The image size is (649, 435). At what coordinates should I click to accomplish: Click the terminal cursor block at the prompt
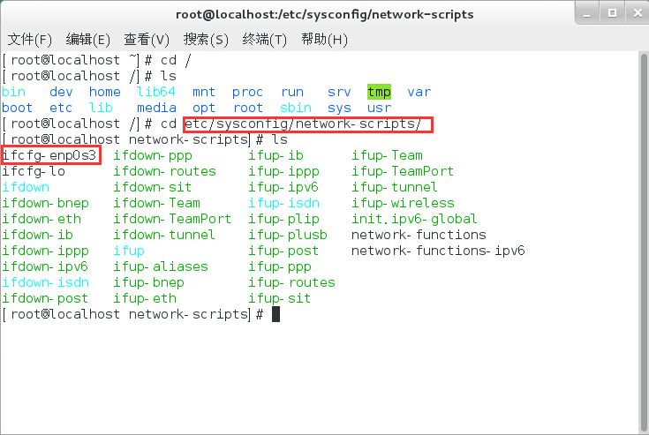(275, 314)
